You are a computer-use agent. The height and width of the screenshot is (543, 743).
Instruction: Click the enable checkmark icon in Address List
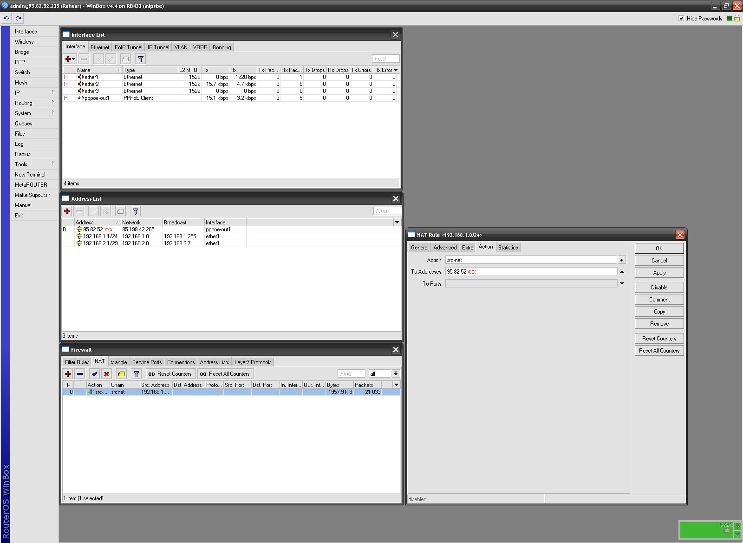coord(93,211)
